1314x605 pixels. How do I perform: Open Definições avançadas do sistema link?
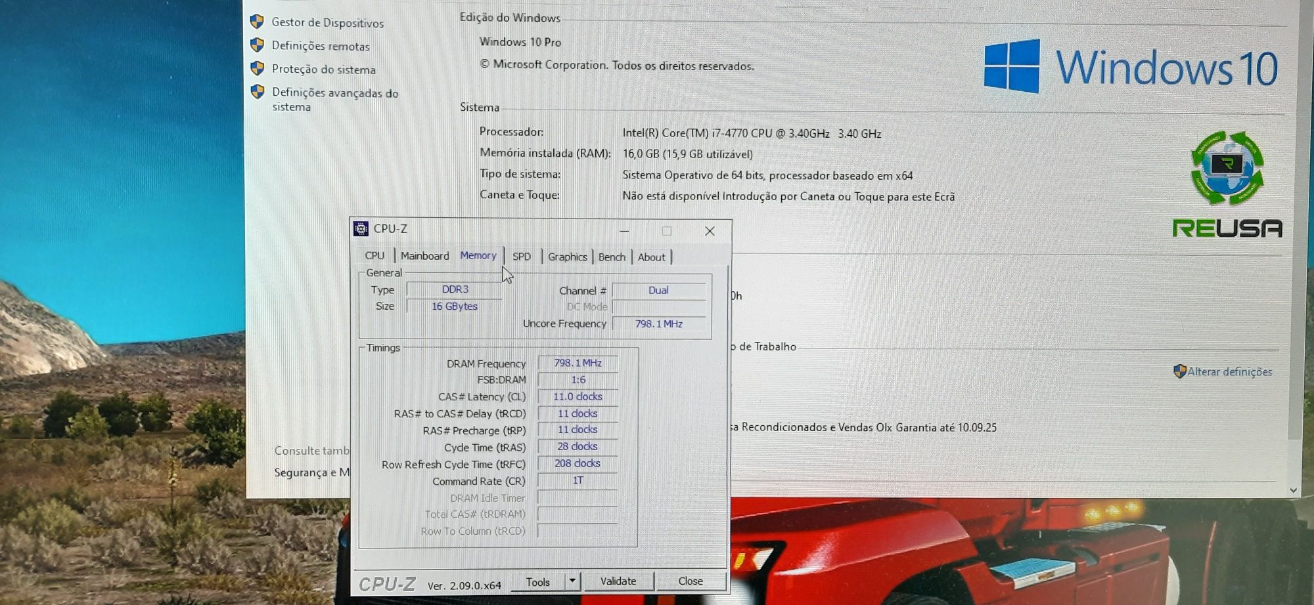[x=335, y=100]
